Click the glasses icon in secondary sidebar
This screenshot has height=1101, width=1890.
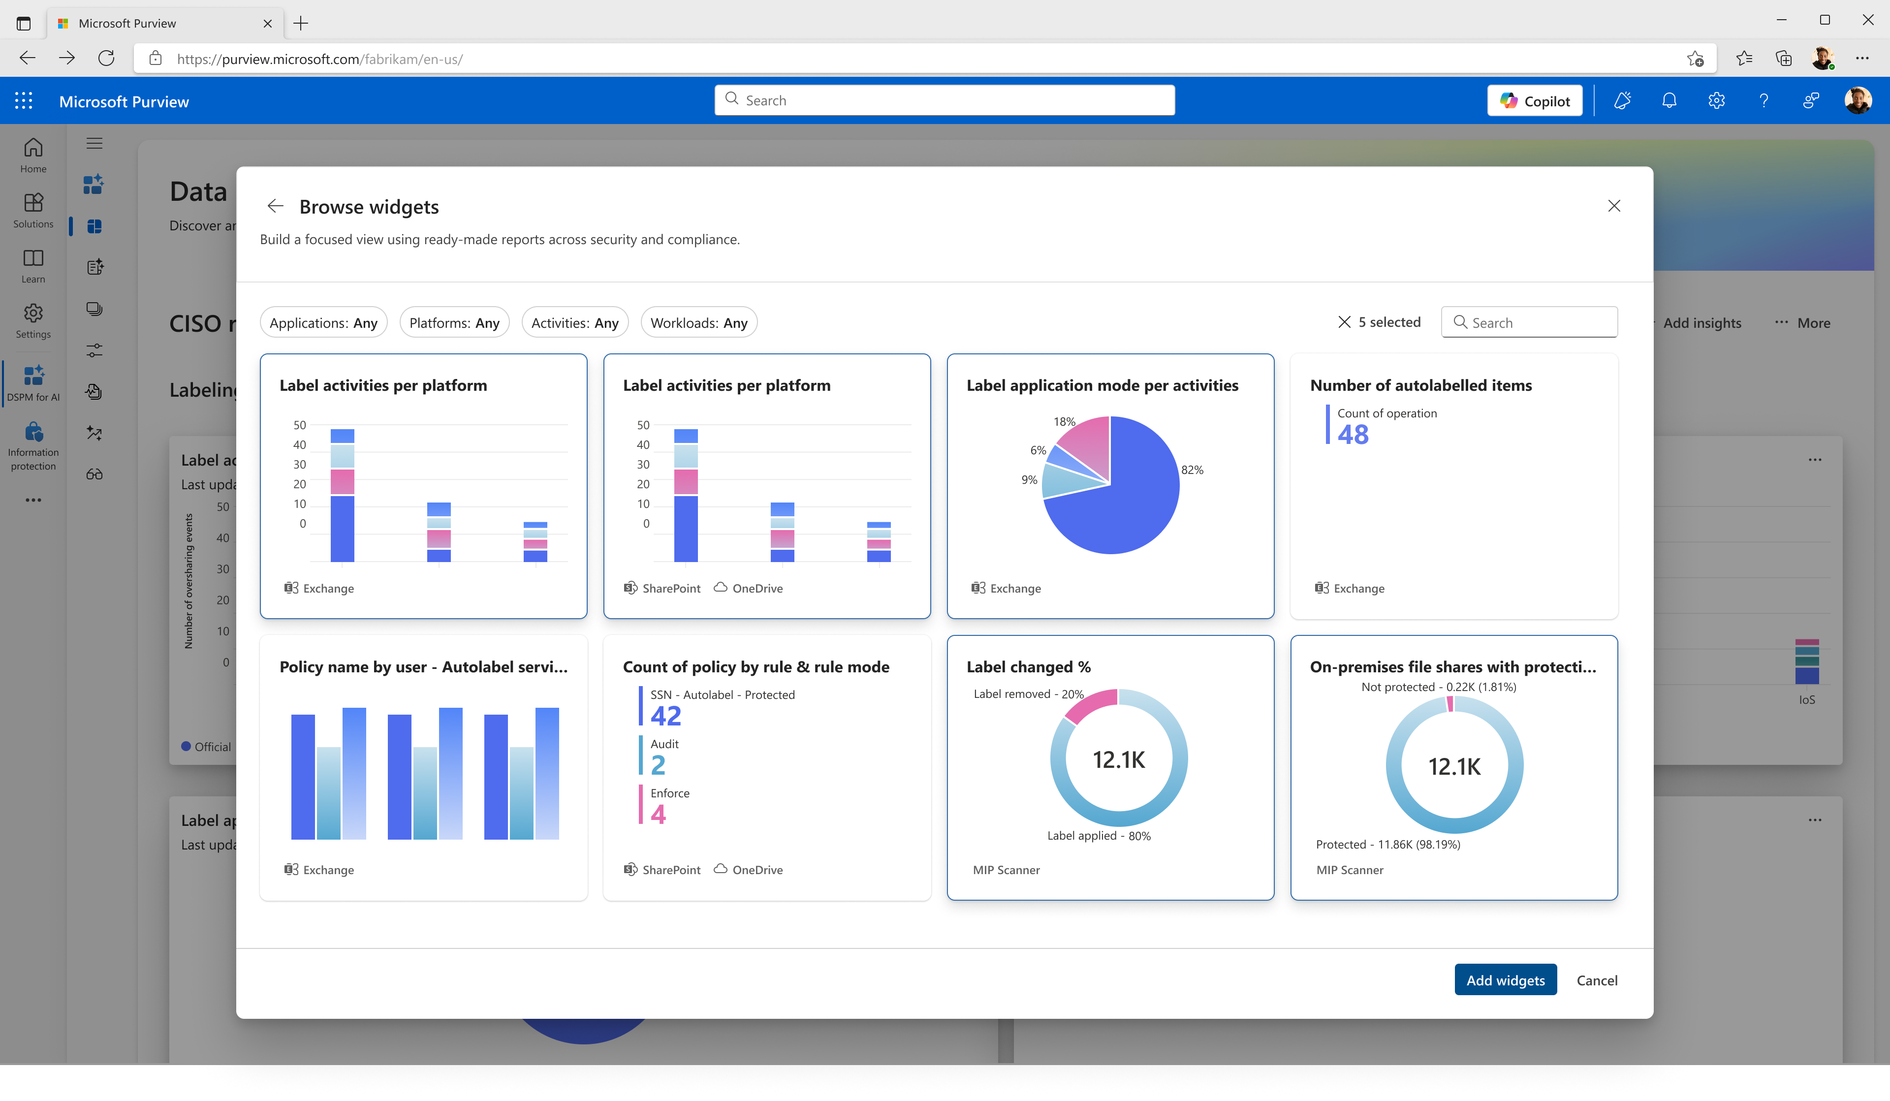pos(94,474)
